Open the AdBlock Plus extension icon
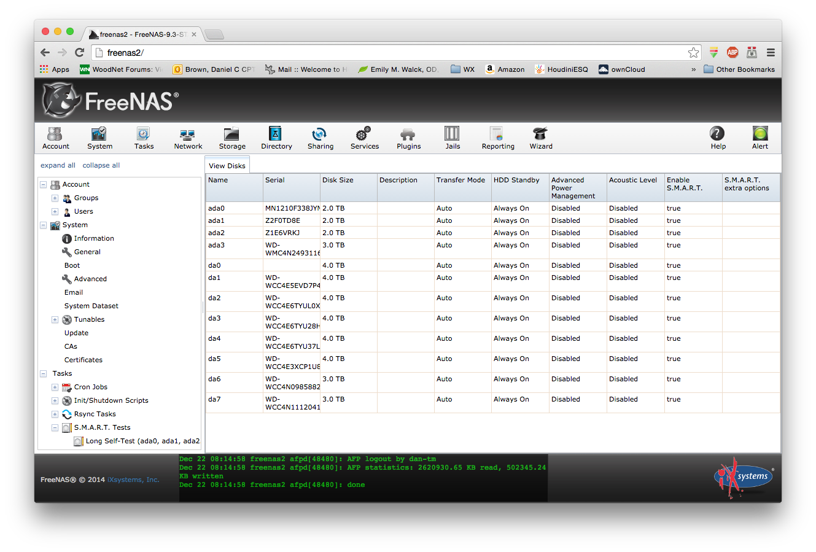 [x=732, y=52]
